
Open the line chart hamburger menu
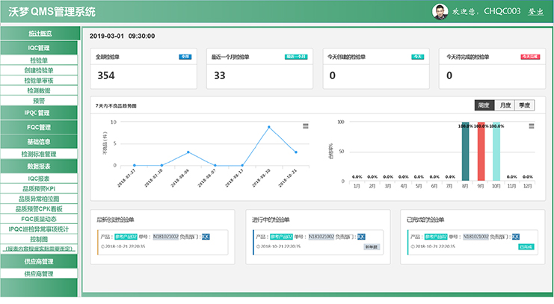coord(306,126)
